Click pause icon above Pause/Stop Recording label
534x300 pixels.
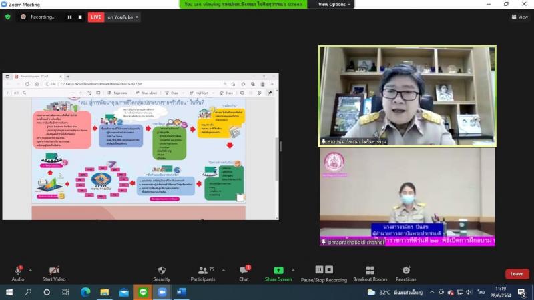[319, 269]
